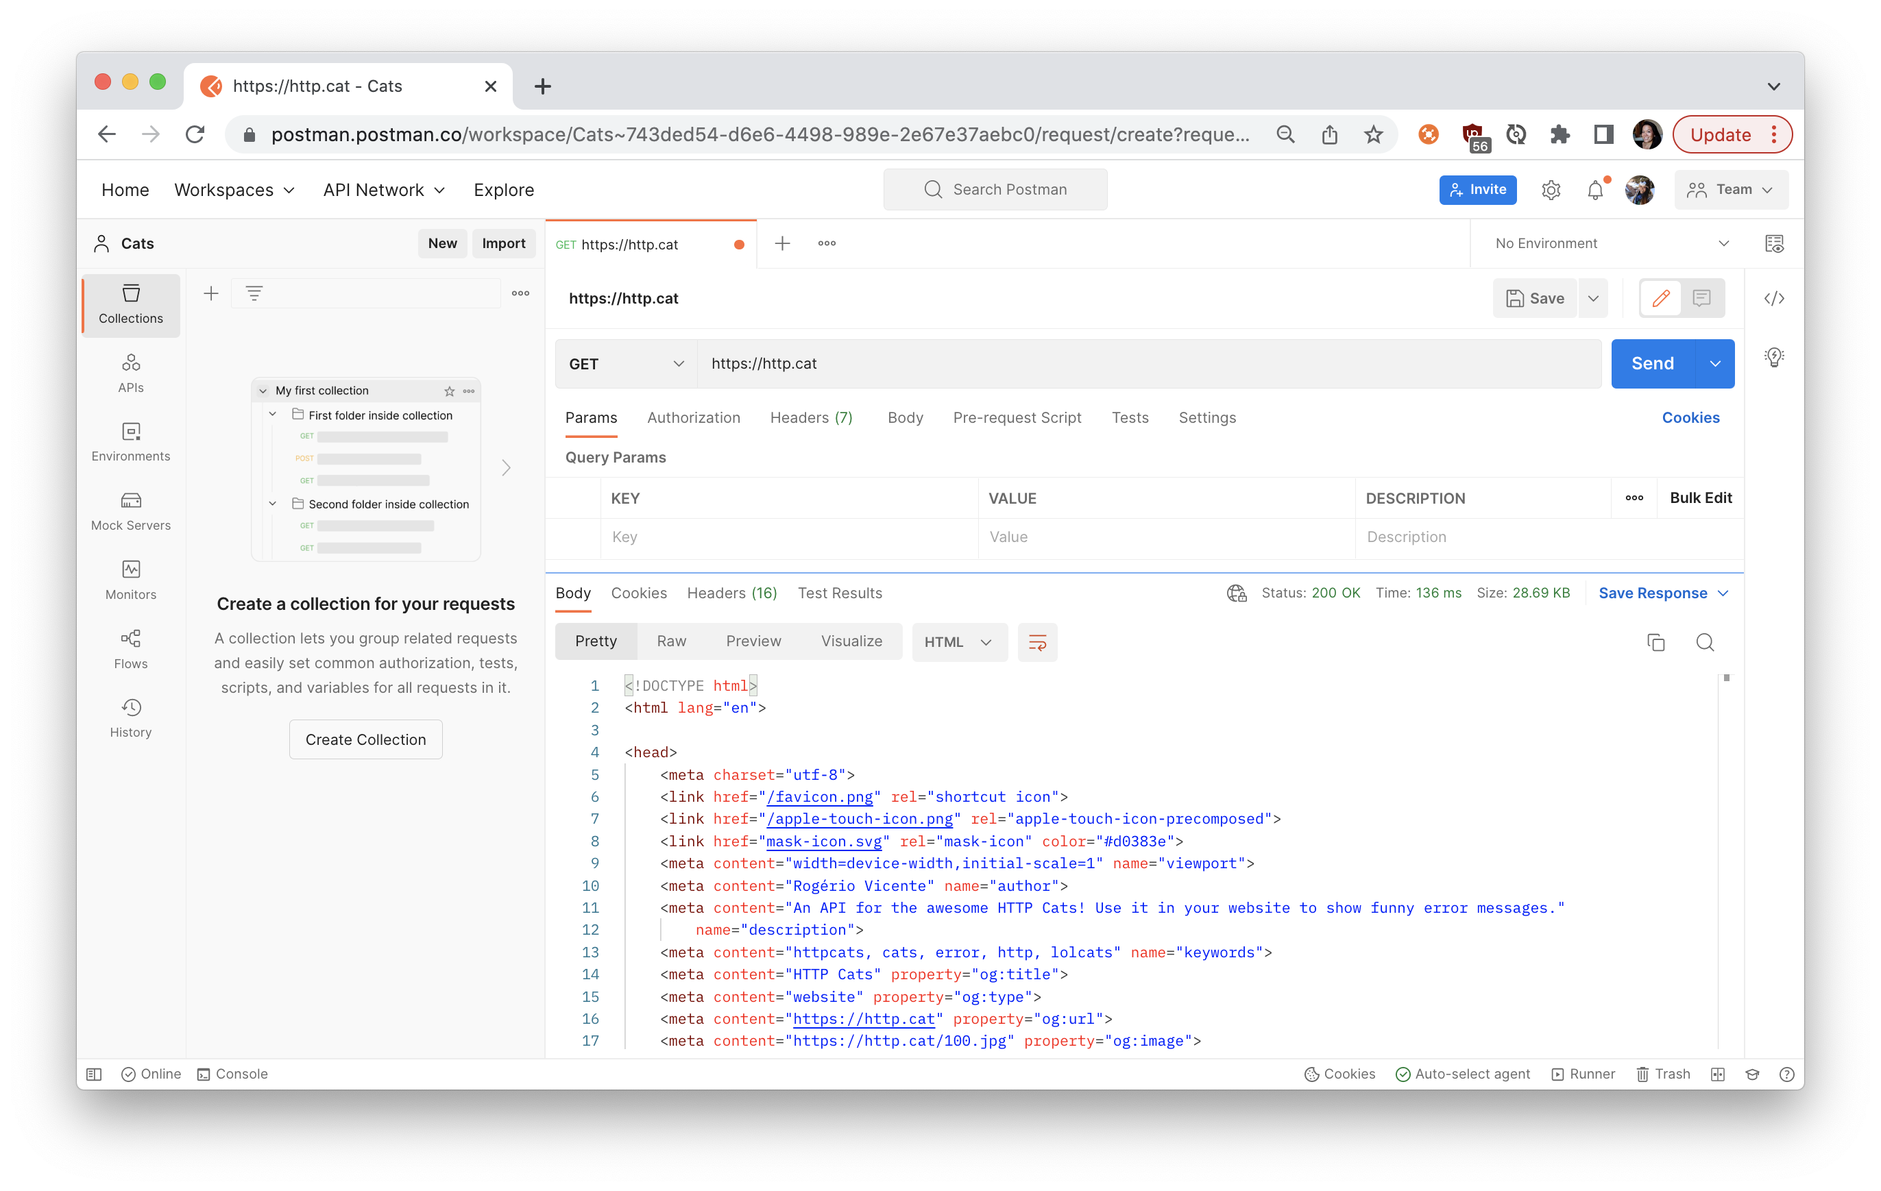This screenshot has width=1881, height=1191.
Task: Click the query param Key field
Action: tap(788, 537)
